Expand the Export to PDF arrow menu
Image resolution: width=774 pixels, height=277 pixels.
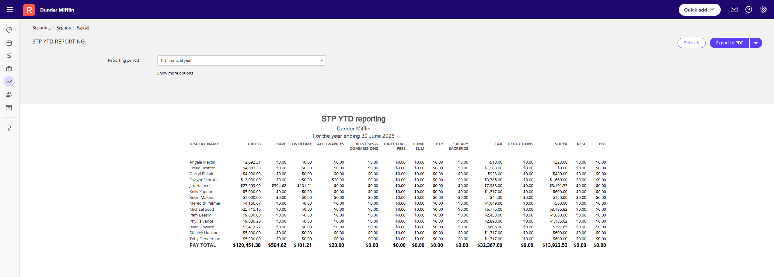click(x=756, y=43)
